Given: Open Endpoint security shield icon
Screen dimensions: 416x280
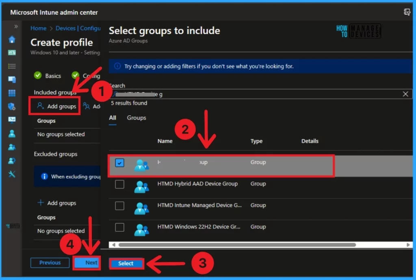Looking at the screenshot, I should (12, 107).
